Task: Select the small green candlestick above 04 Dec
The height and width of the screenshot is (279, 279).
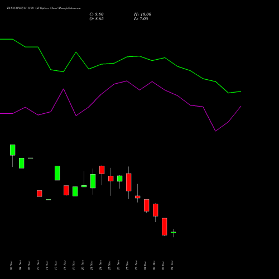Action: [x=174, y=233]
